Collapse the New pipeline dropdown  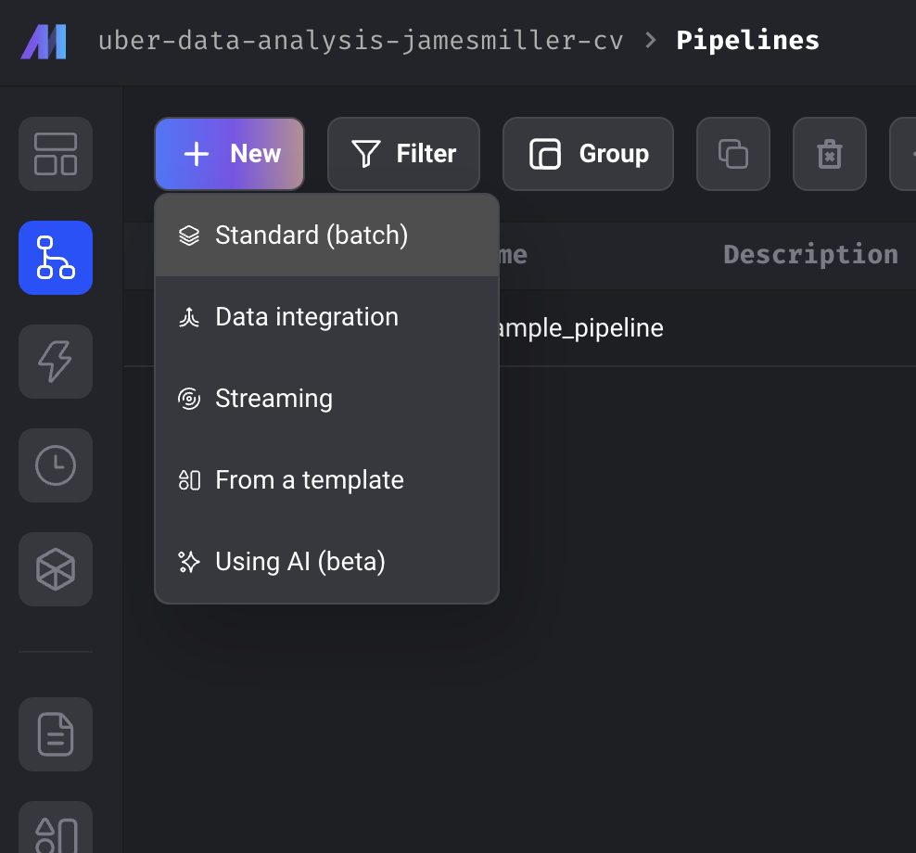[230, 154]
